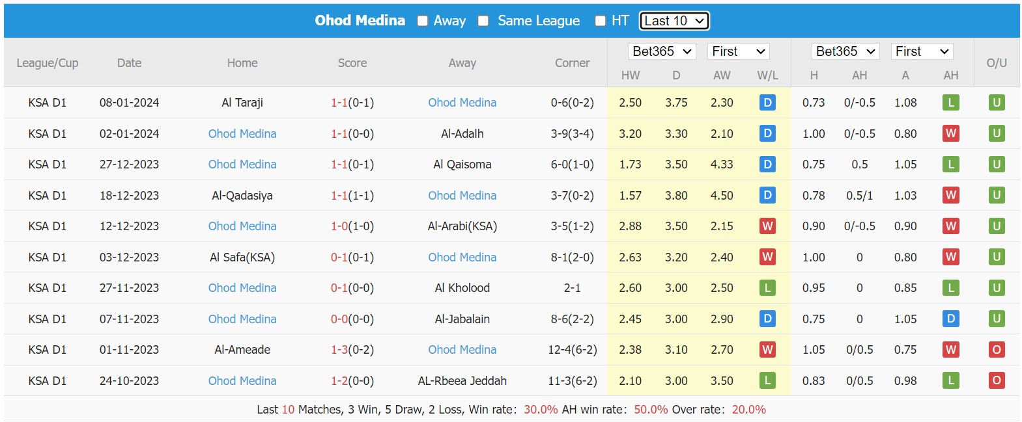Open the Ohod Medina link in the Al Qaisoma row

242,164
